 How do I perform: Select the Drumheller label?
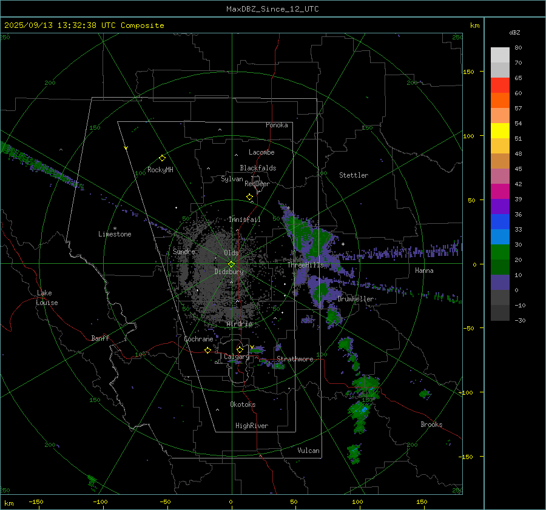coord(356,299)
